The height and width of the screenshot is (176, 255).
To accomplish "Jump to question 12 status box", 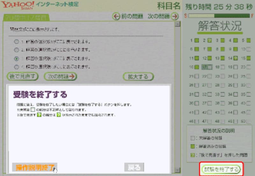I will point(210,58).
